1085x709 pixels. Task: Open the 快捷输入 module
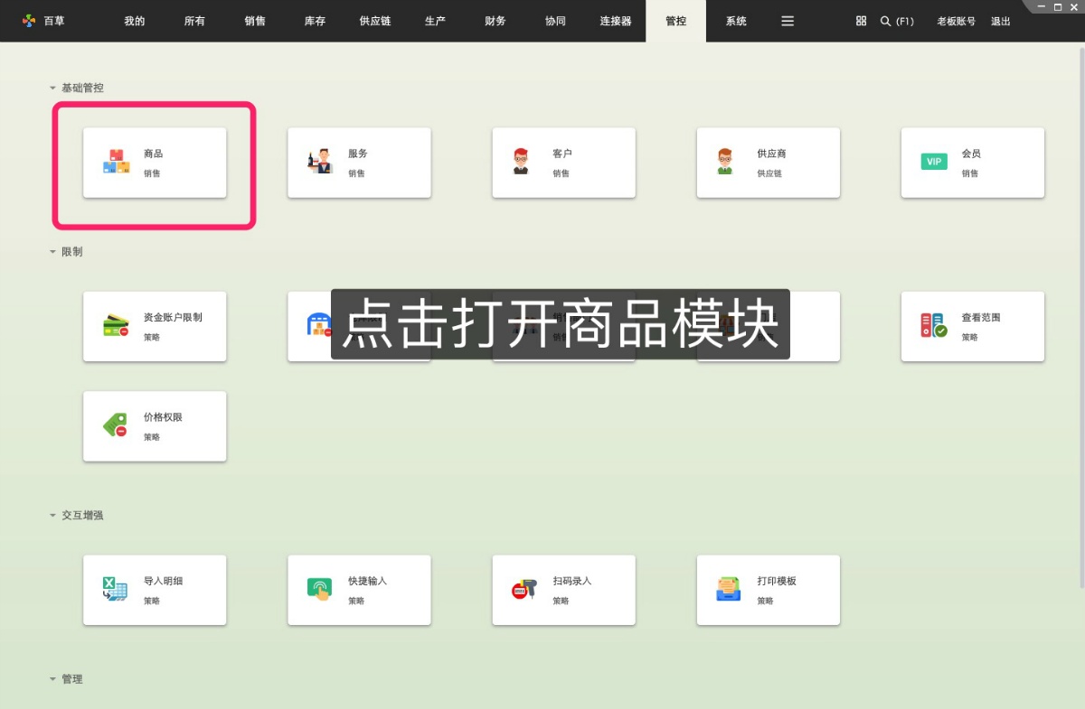point(359,590)
